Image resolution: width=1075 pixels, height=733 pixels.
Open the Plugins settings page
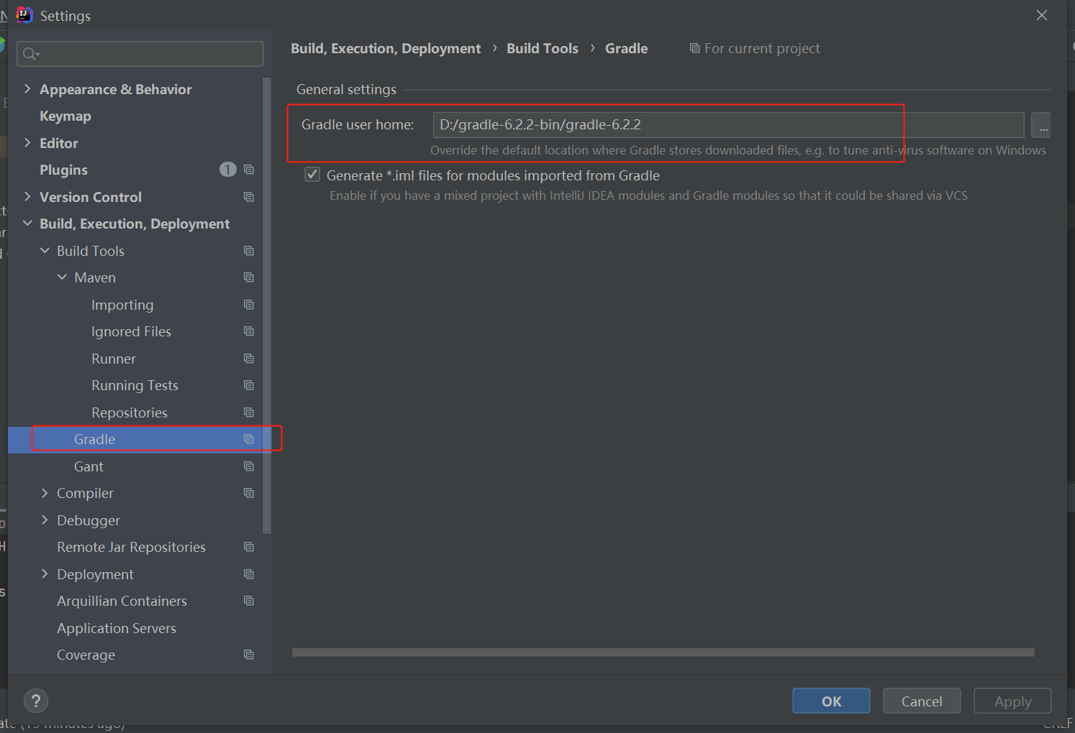(63, 170)
